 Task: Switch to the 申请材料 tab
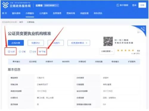click(x=66, y=62)
